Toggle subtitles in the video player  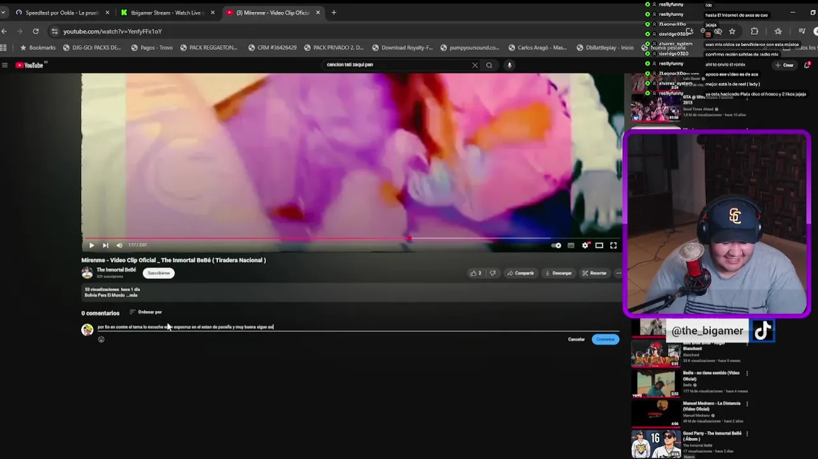click(571, 245)
